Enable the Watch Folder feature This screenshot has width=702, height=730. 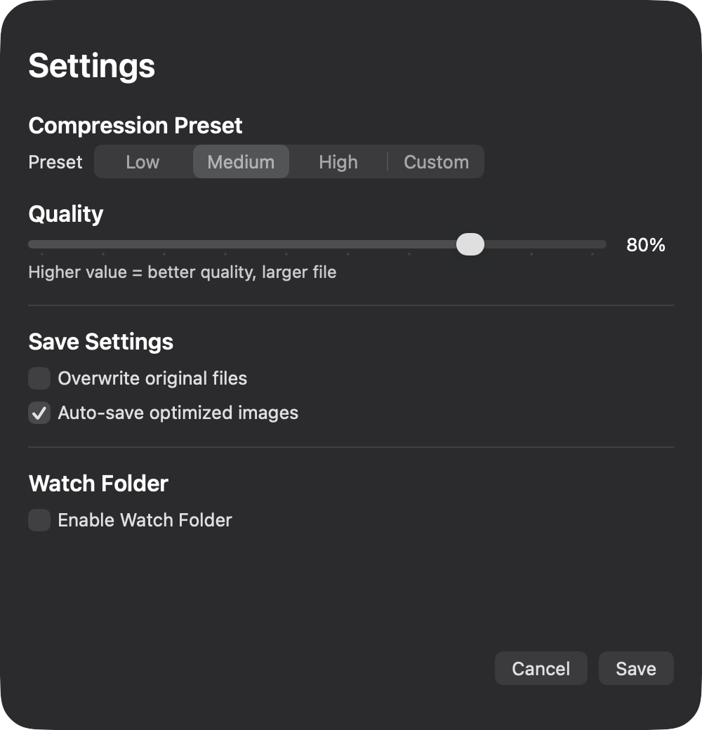pyautogui.click(x=39, y=520)
